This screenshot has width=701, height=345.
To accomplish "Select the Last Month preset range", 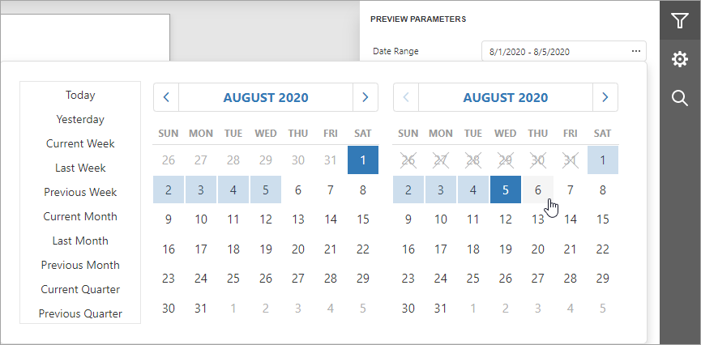I will 80,241.
